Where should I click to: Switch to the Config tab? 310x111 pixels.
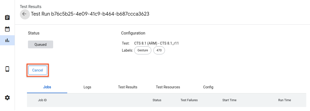208,87
